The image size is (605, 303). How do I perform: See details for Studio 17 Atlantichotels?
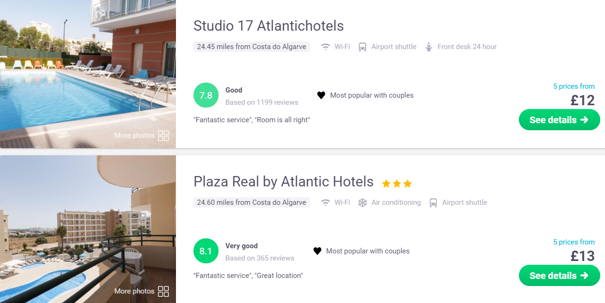click(560, 120)
